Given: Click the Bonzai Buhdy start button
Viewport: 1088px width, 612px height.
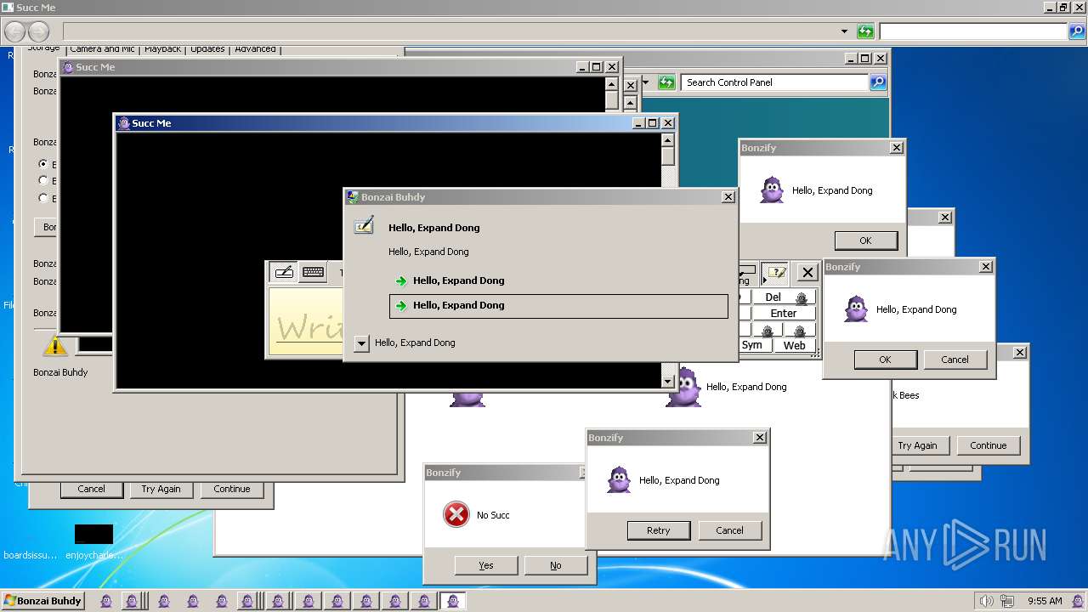Looking at the screenshot, I should click(42, 601).
